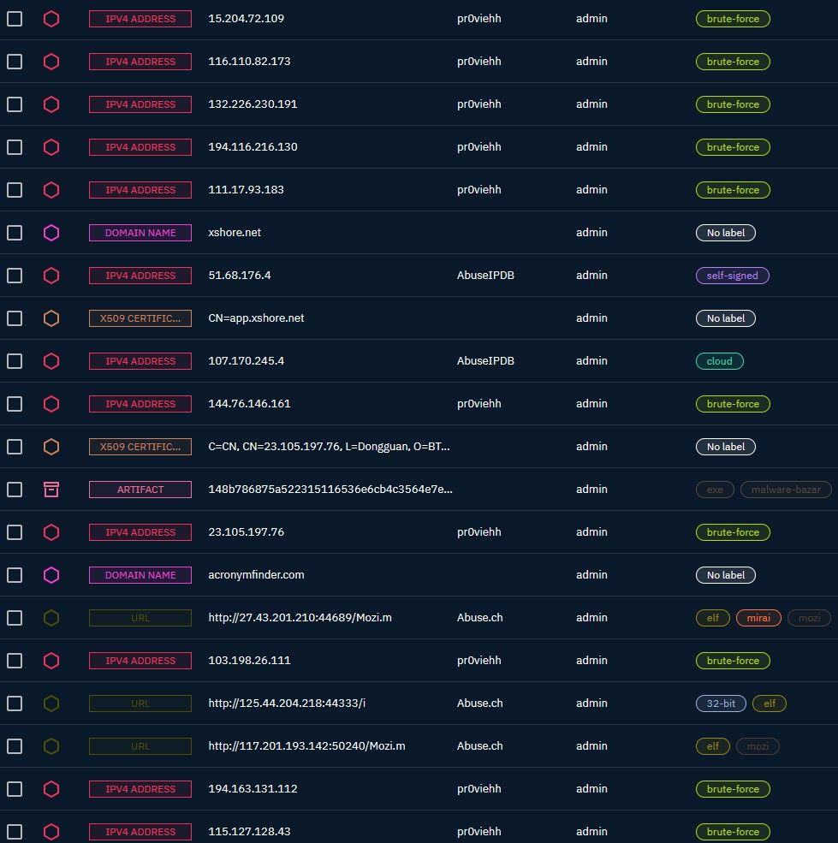Viewport: 838px width, 843px height.
Task: Click the cloud label on 107.170.245.4
Action: click(x=719, y=361)
